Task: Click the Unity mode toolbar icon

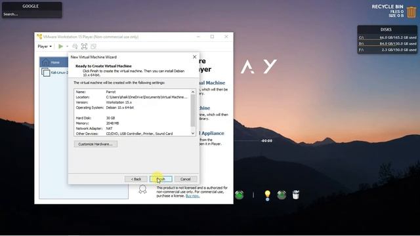Action: [x=93, y=47]
